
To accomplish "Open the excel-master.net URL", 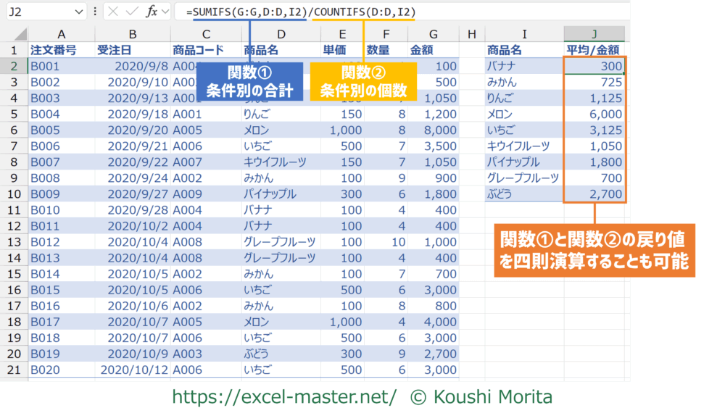I will click(x=283, y=396).
